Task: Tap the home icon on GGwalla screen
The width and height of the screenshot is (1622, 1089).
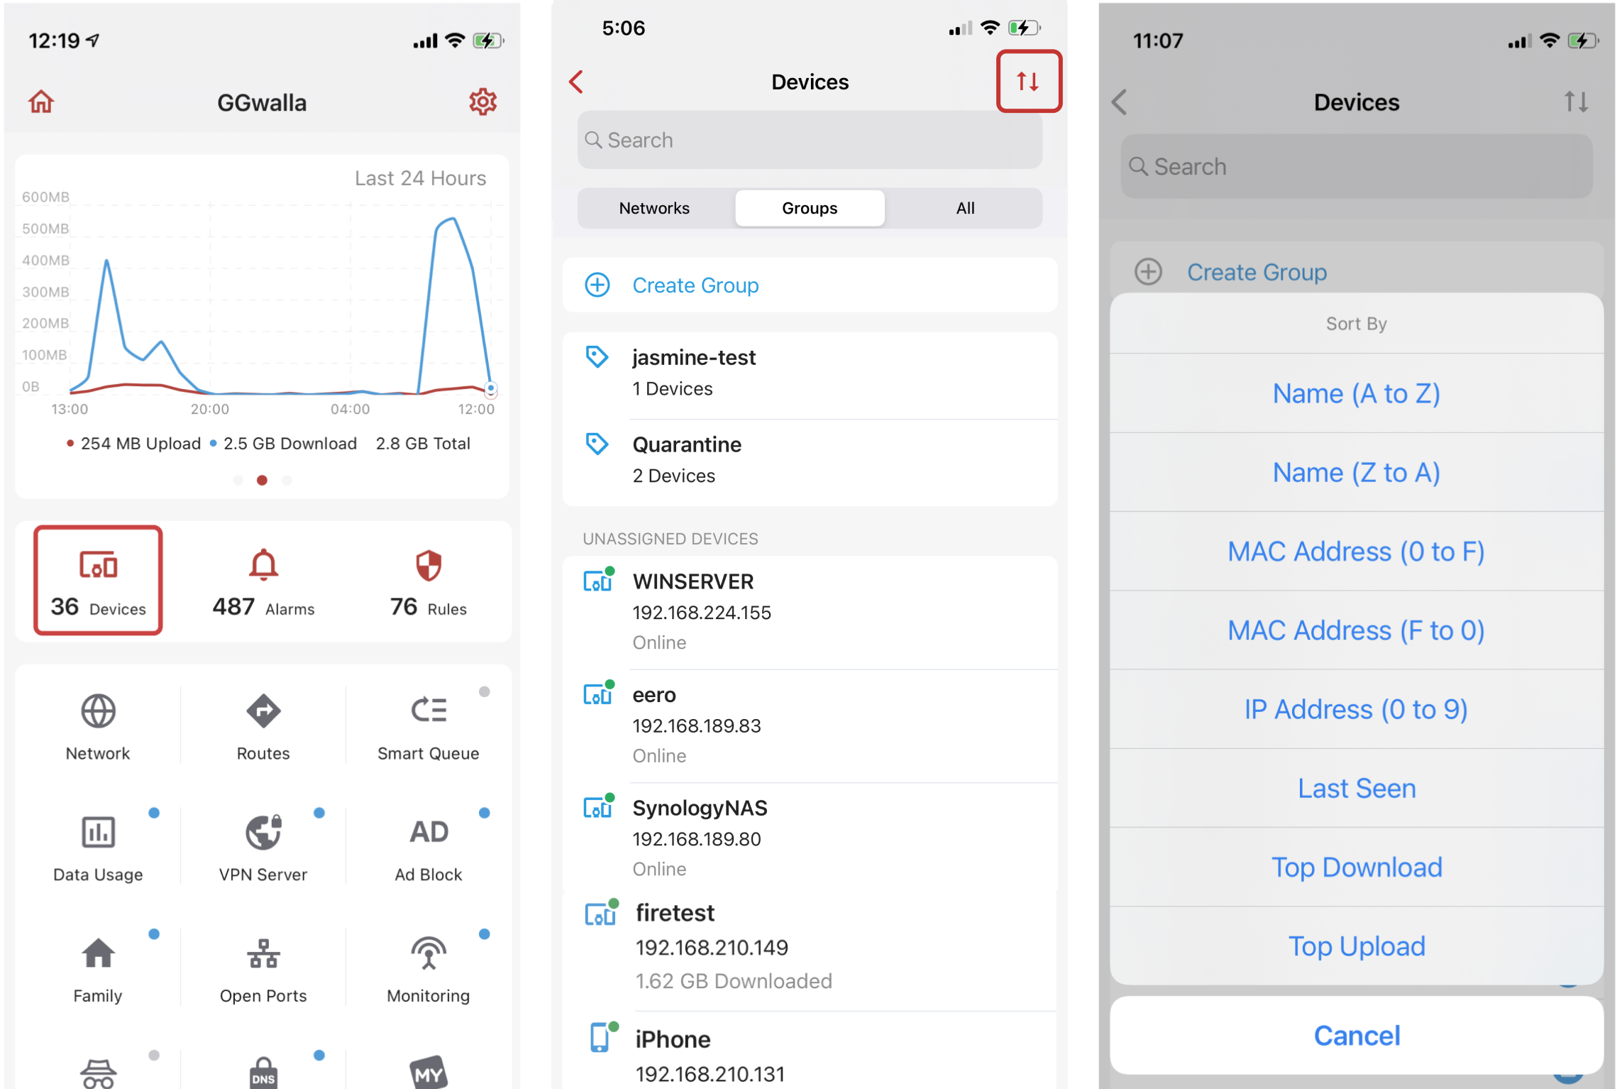Action: [x=41, y=102]
